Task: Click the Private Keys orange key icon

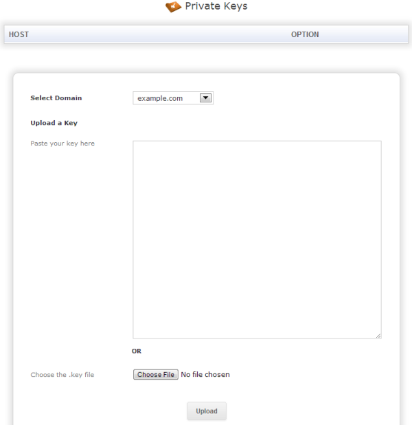Action: point(173,7)
